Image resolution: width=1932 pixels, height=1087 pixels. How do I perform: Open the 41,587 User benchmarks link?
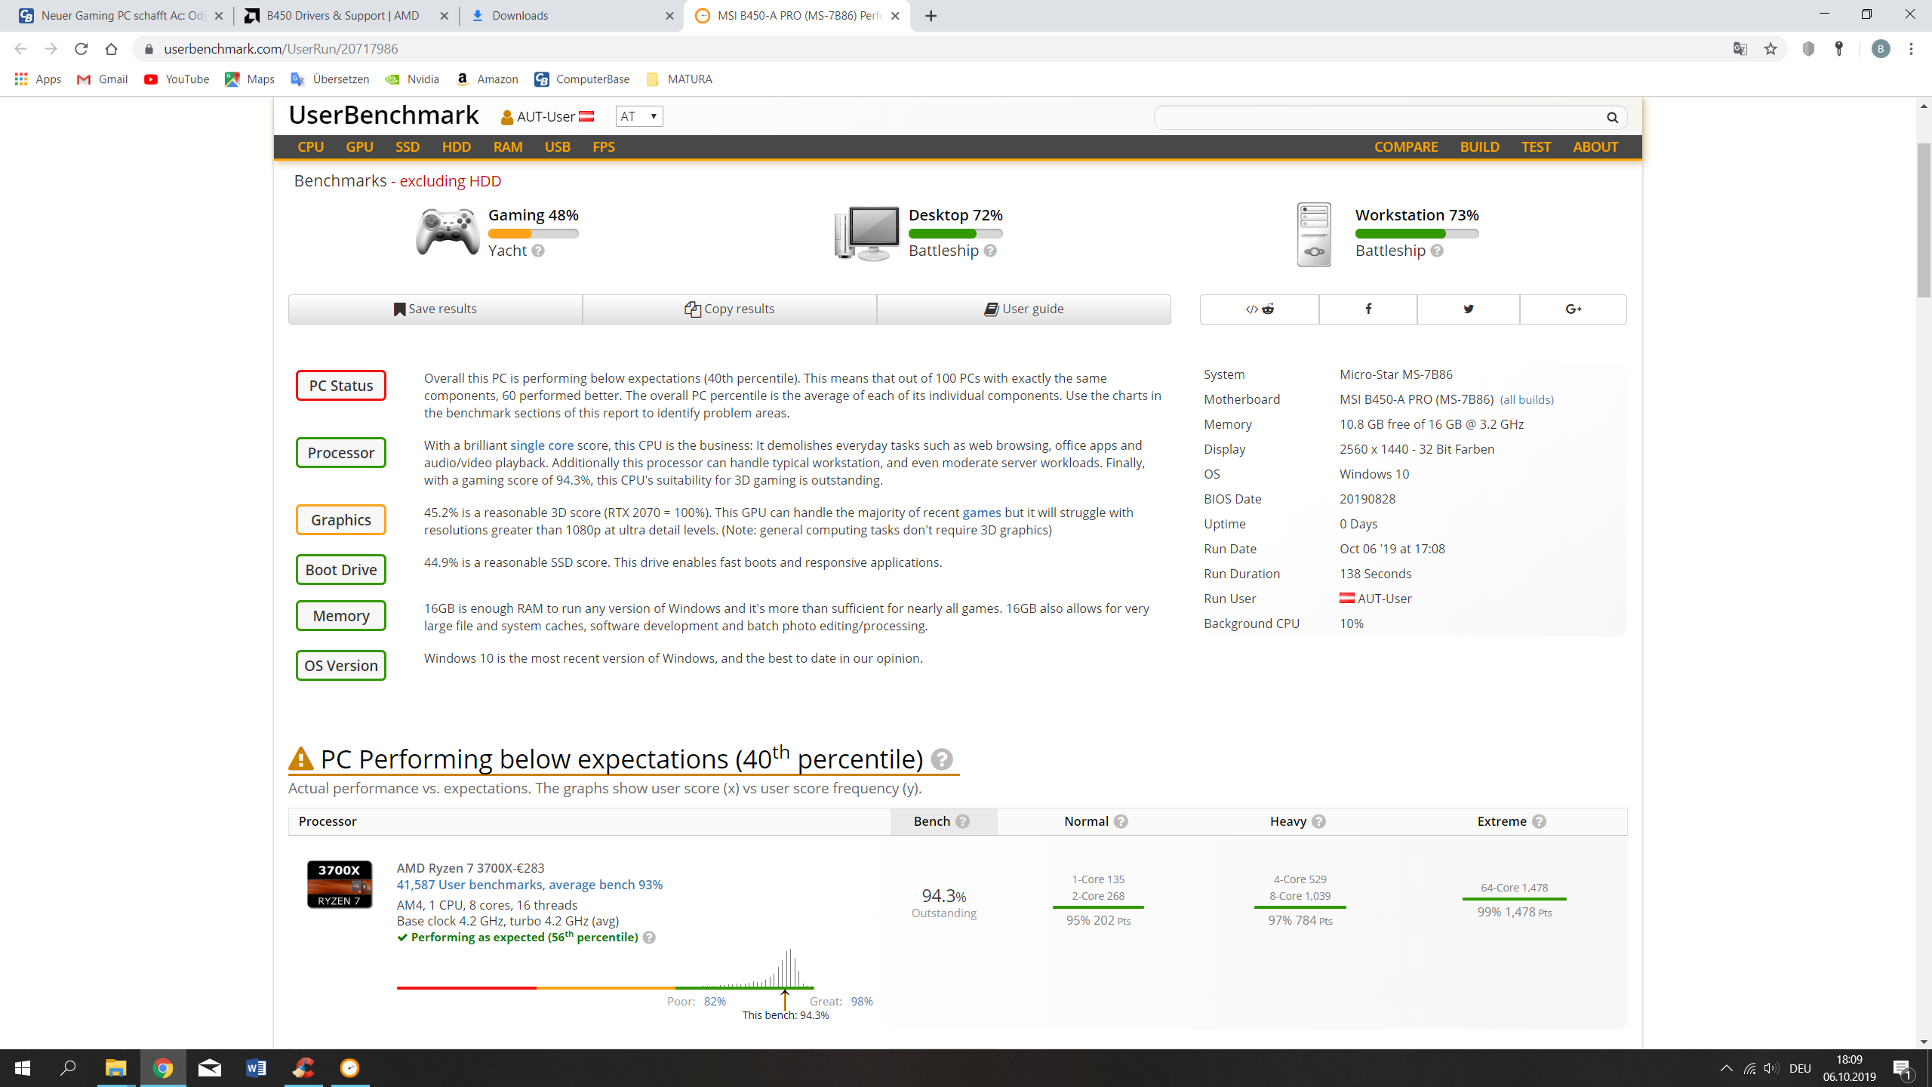529,885
